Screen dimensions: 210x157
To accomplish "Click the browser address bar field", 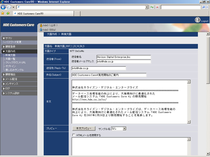I will coord(81,7).
